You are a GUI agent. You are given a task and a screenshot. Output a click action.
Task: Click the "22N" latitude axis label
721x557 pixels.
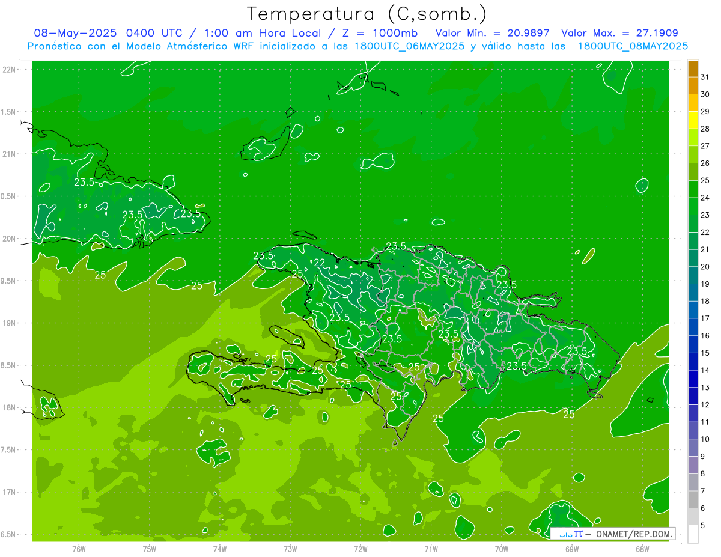[10, 69]
